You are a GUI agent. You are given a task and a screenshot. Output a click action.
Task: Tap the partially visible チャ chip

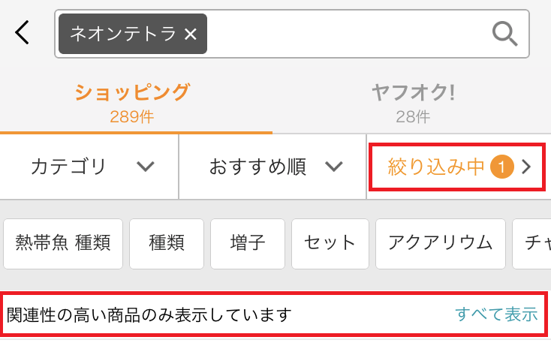click(536, 243)
